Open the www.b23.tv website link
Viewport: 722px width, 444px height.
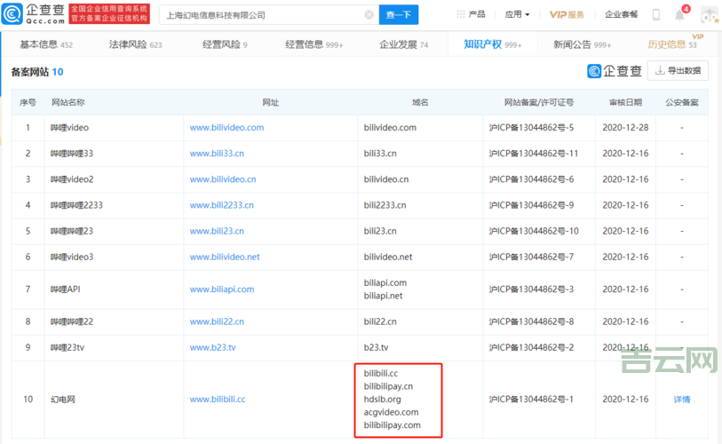[x=212, y=347]
